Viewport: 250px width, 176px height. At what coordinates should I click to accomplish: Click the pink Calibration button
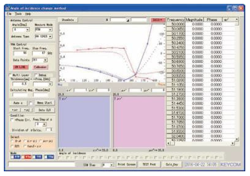point(40,67)
